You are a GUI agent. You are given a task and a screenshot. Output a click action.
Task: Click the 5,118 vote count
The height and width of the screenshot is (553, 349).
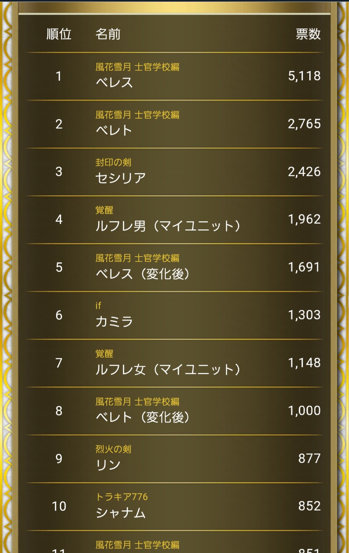tap(304, 76)
